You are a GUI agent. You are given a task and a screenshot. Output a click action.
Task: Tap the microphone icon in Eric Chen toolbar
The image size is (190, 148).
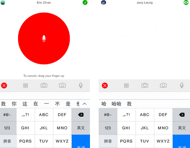[81, 85]
